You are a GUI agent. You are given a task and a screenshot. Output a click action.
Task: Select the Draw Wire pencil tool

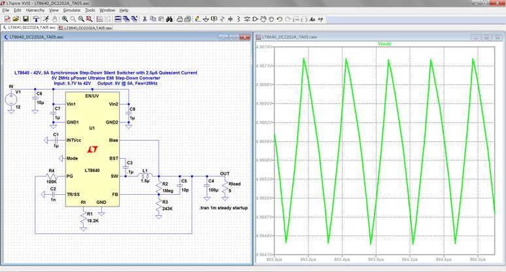(198, 19)
